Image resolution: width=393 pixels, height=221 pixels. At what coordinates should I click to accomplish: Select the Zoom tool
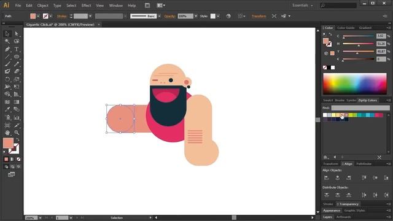17,133
